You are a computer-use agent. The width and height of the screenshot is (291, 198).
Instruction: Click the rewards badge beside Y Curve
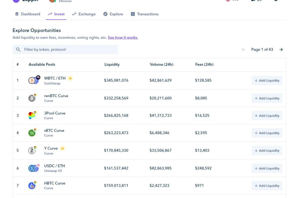click(63, 148)
